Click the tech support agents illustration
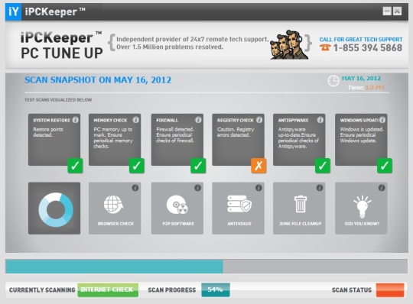The width and height of the screenshot is (413, 304). coord(288,44)
